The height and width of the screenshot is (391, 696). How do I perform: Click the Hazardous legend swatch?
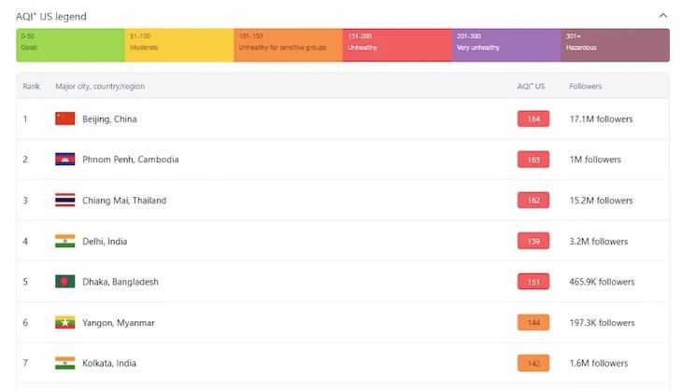coord(615,45)
